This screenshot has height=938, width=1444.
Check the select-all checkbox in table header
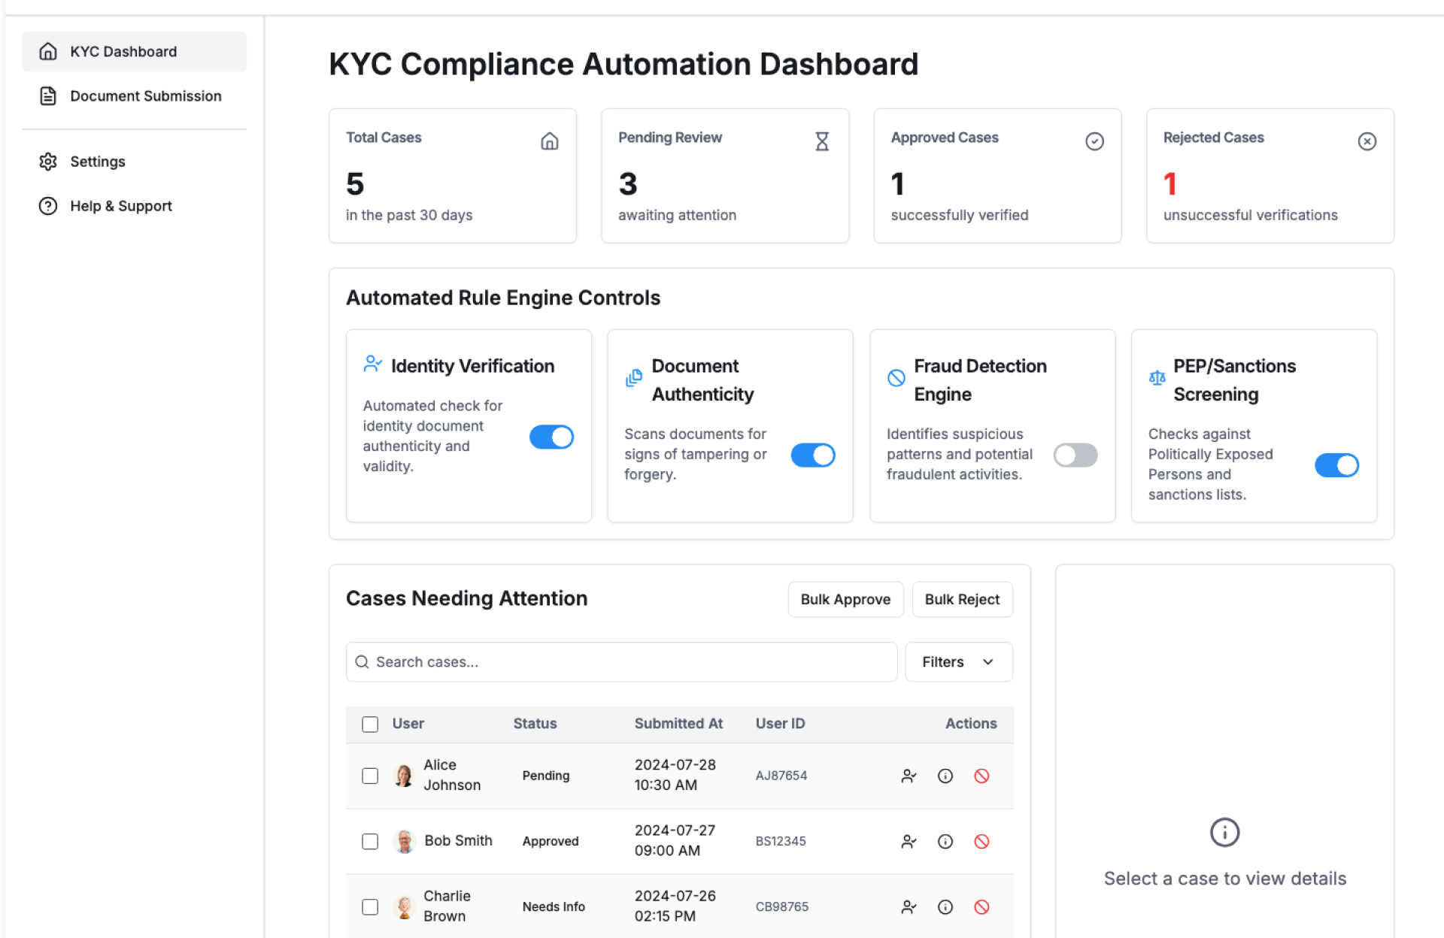pyautogui.click(x=370, y=724)
